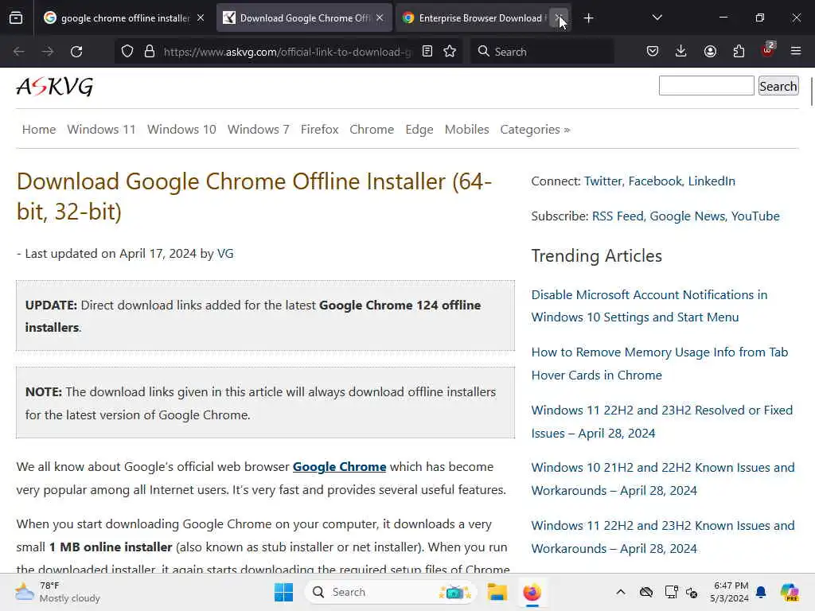Open Firefox account profile icon
The height and width of the screenshot is (611, 815).
[x=710, y=52]
